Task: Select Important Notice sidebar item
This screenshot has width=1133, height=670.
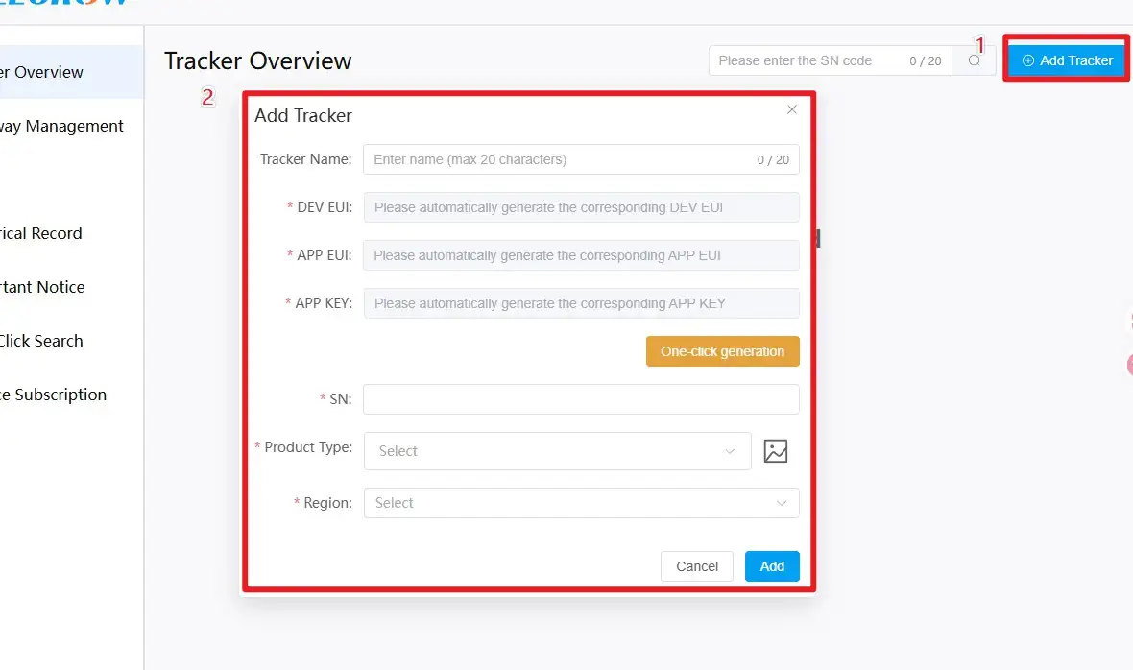Action: coord(42,287)
